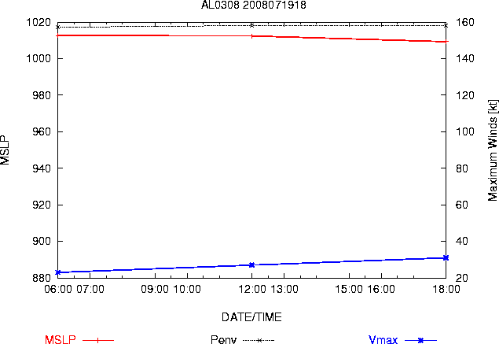Image resolution: width=499 pixels, height=344 pixels.
Task: Click the 160 label on the wind axis
Action: tap(465, 22)
